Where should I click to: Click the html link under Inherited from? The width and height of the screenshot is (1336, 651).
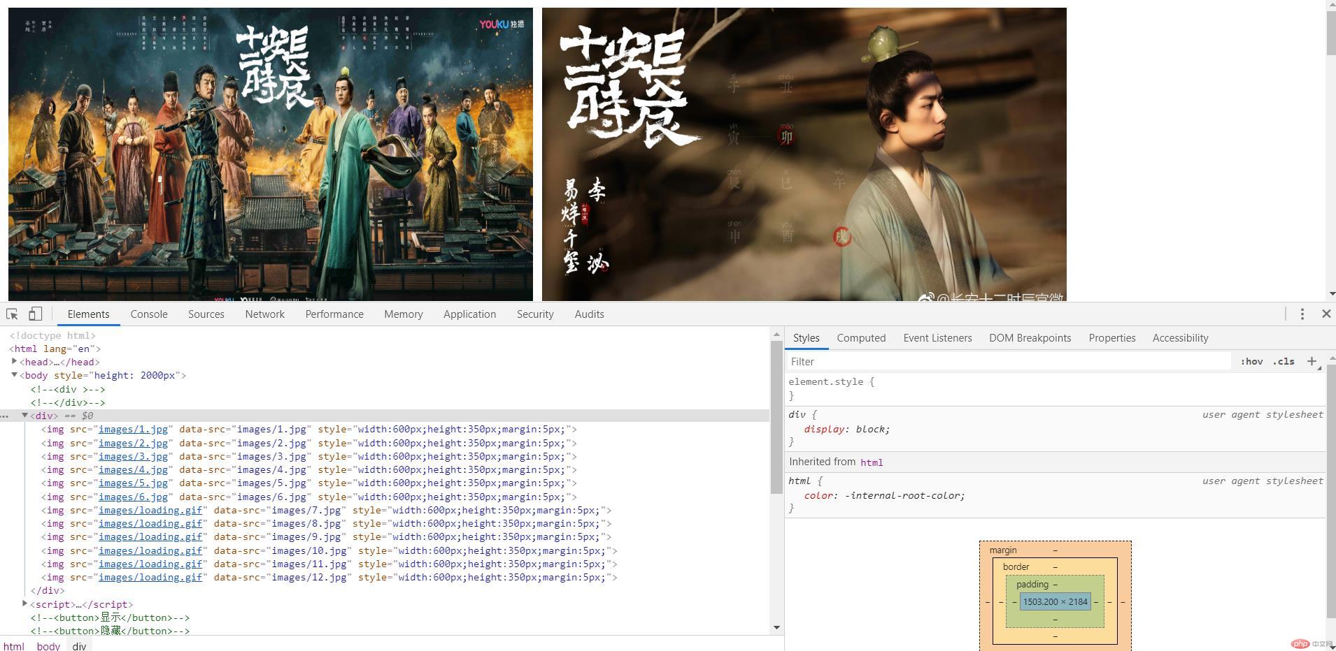point(872,462)
